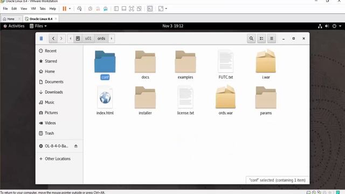The height and width of the screenshot is (194, 345).
Task: Take a VM snapshot
Action: point(90,9)
